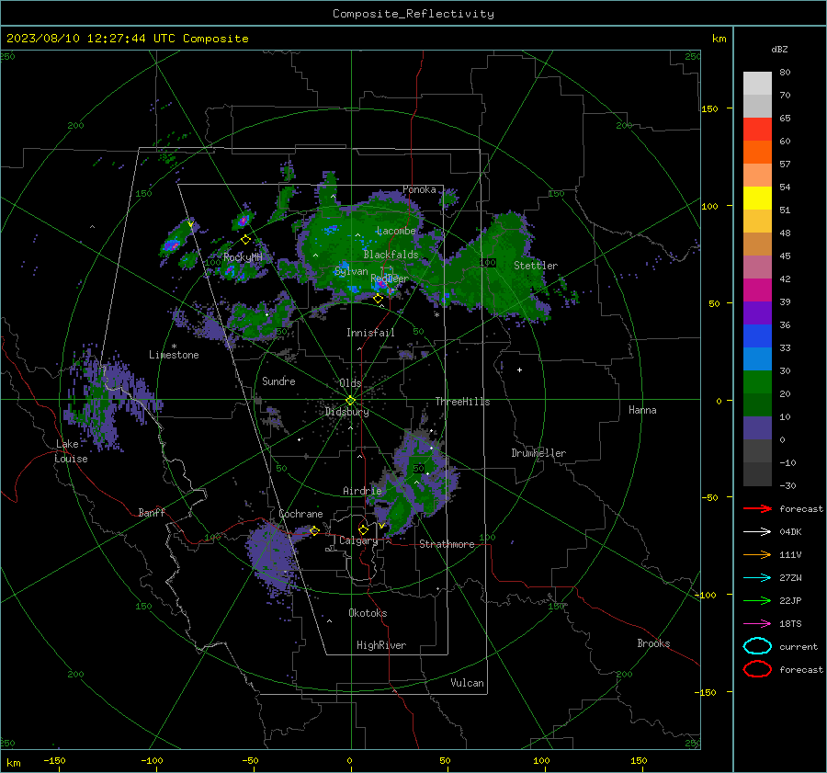Click the 80 value in dBZ legend
This screenshot has height=773, width=827.
(x=785, y=73)
